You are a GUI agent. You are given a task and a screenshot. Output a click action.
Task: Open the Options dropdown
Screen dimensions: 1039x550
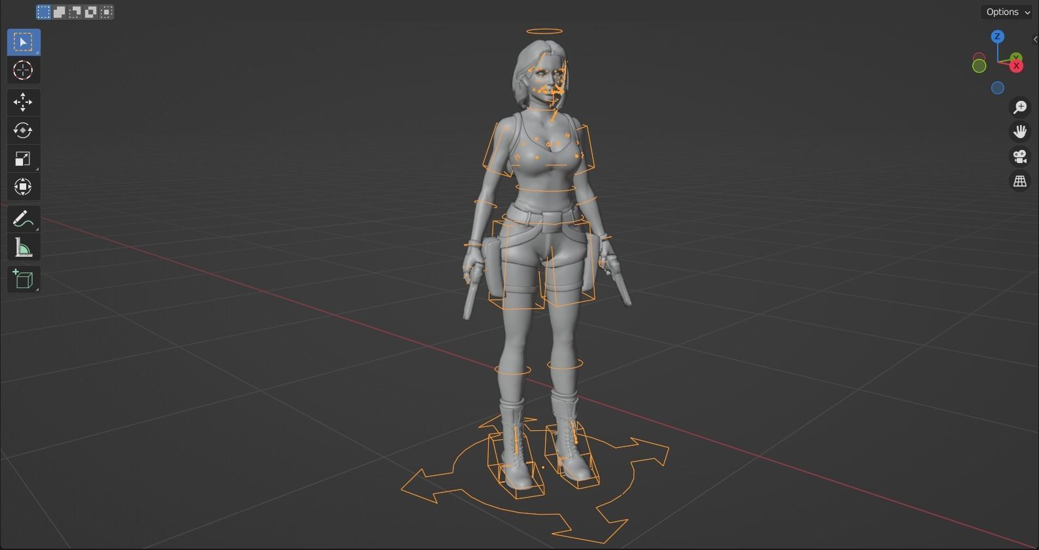pyautogui.click(x=1008, y=12)
